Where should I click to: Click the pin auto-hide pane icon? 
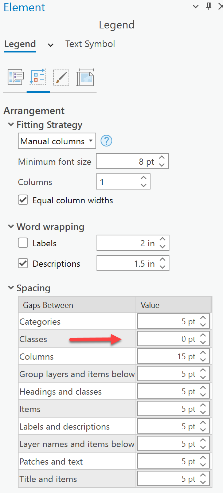click(209, 6)
